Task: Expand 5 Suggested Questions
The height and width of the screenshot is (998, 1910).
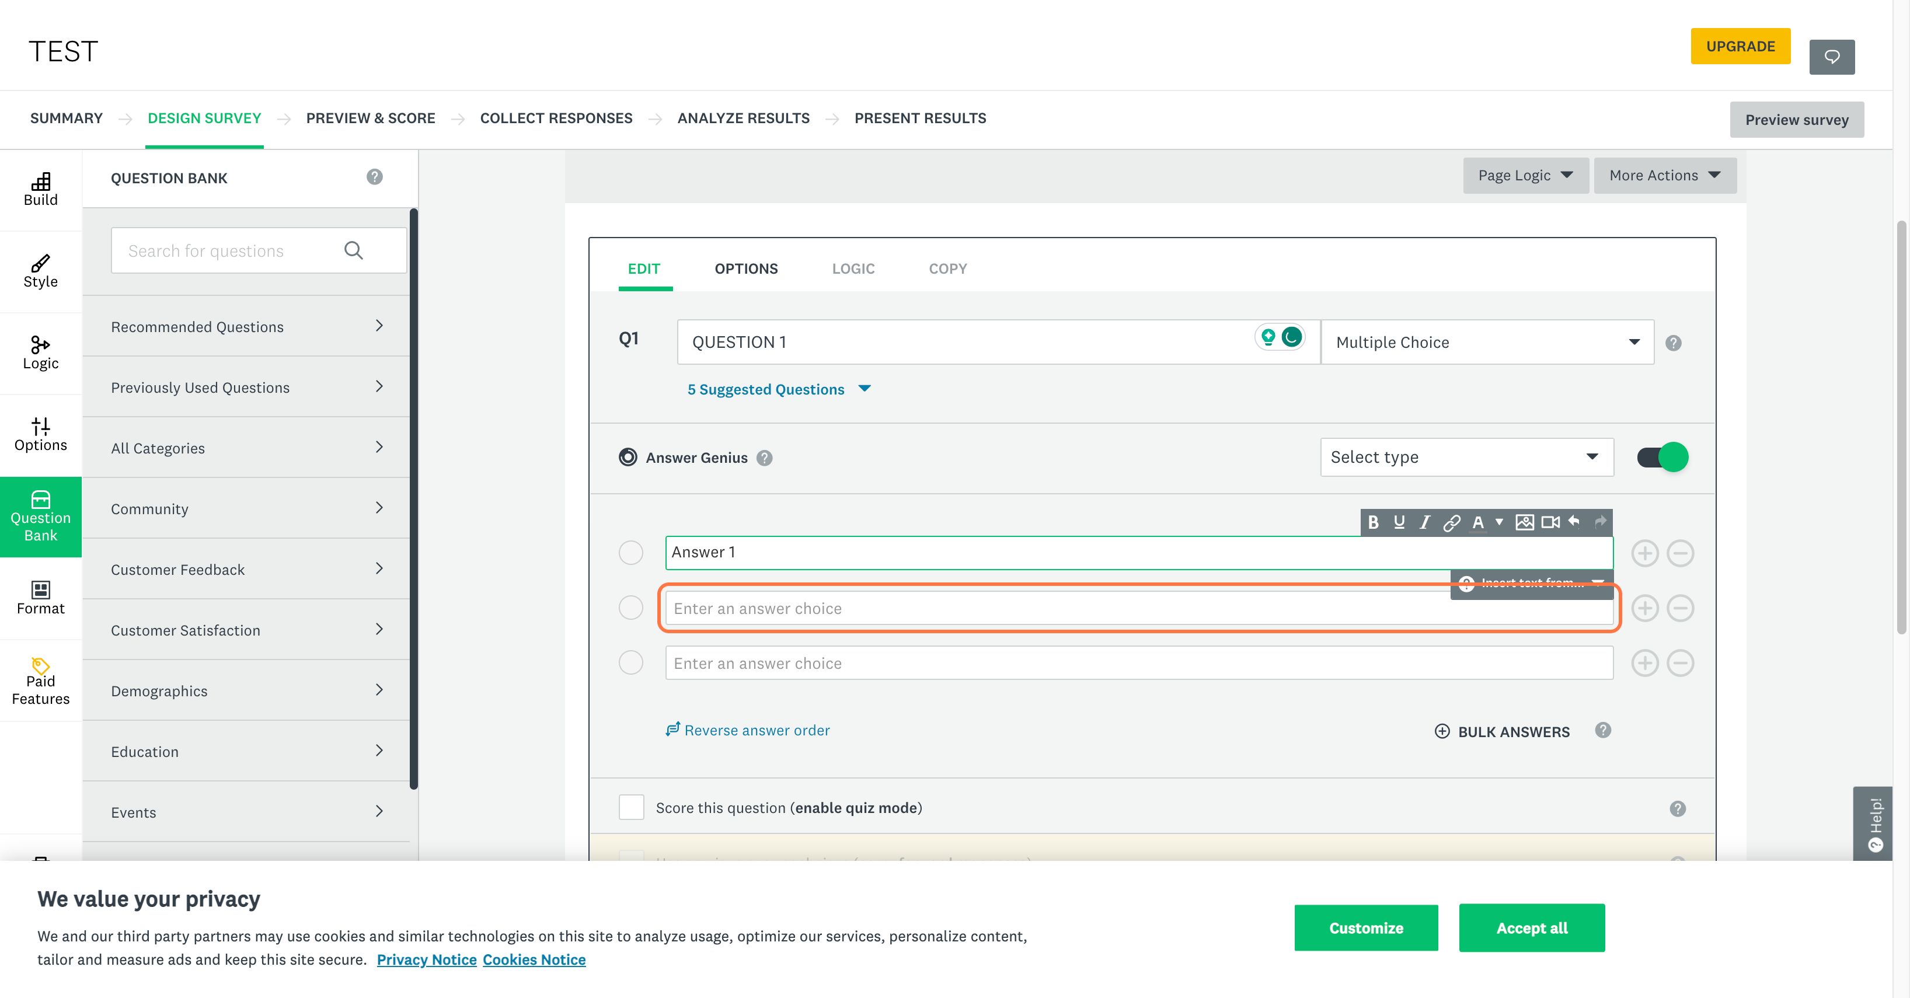Action: (779, 389)
